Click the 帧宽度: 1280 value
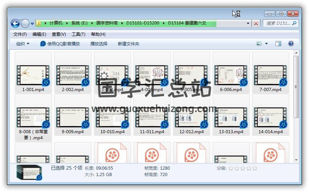 coord(165,168)
